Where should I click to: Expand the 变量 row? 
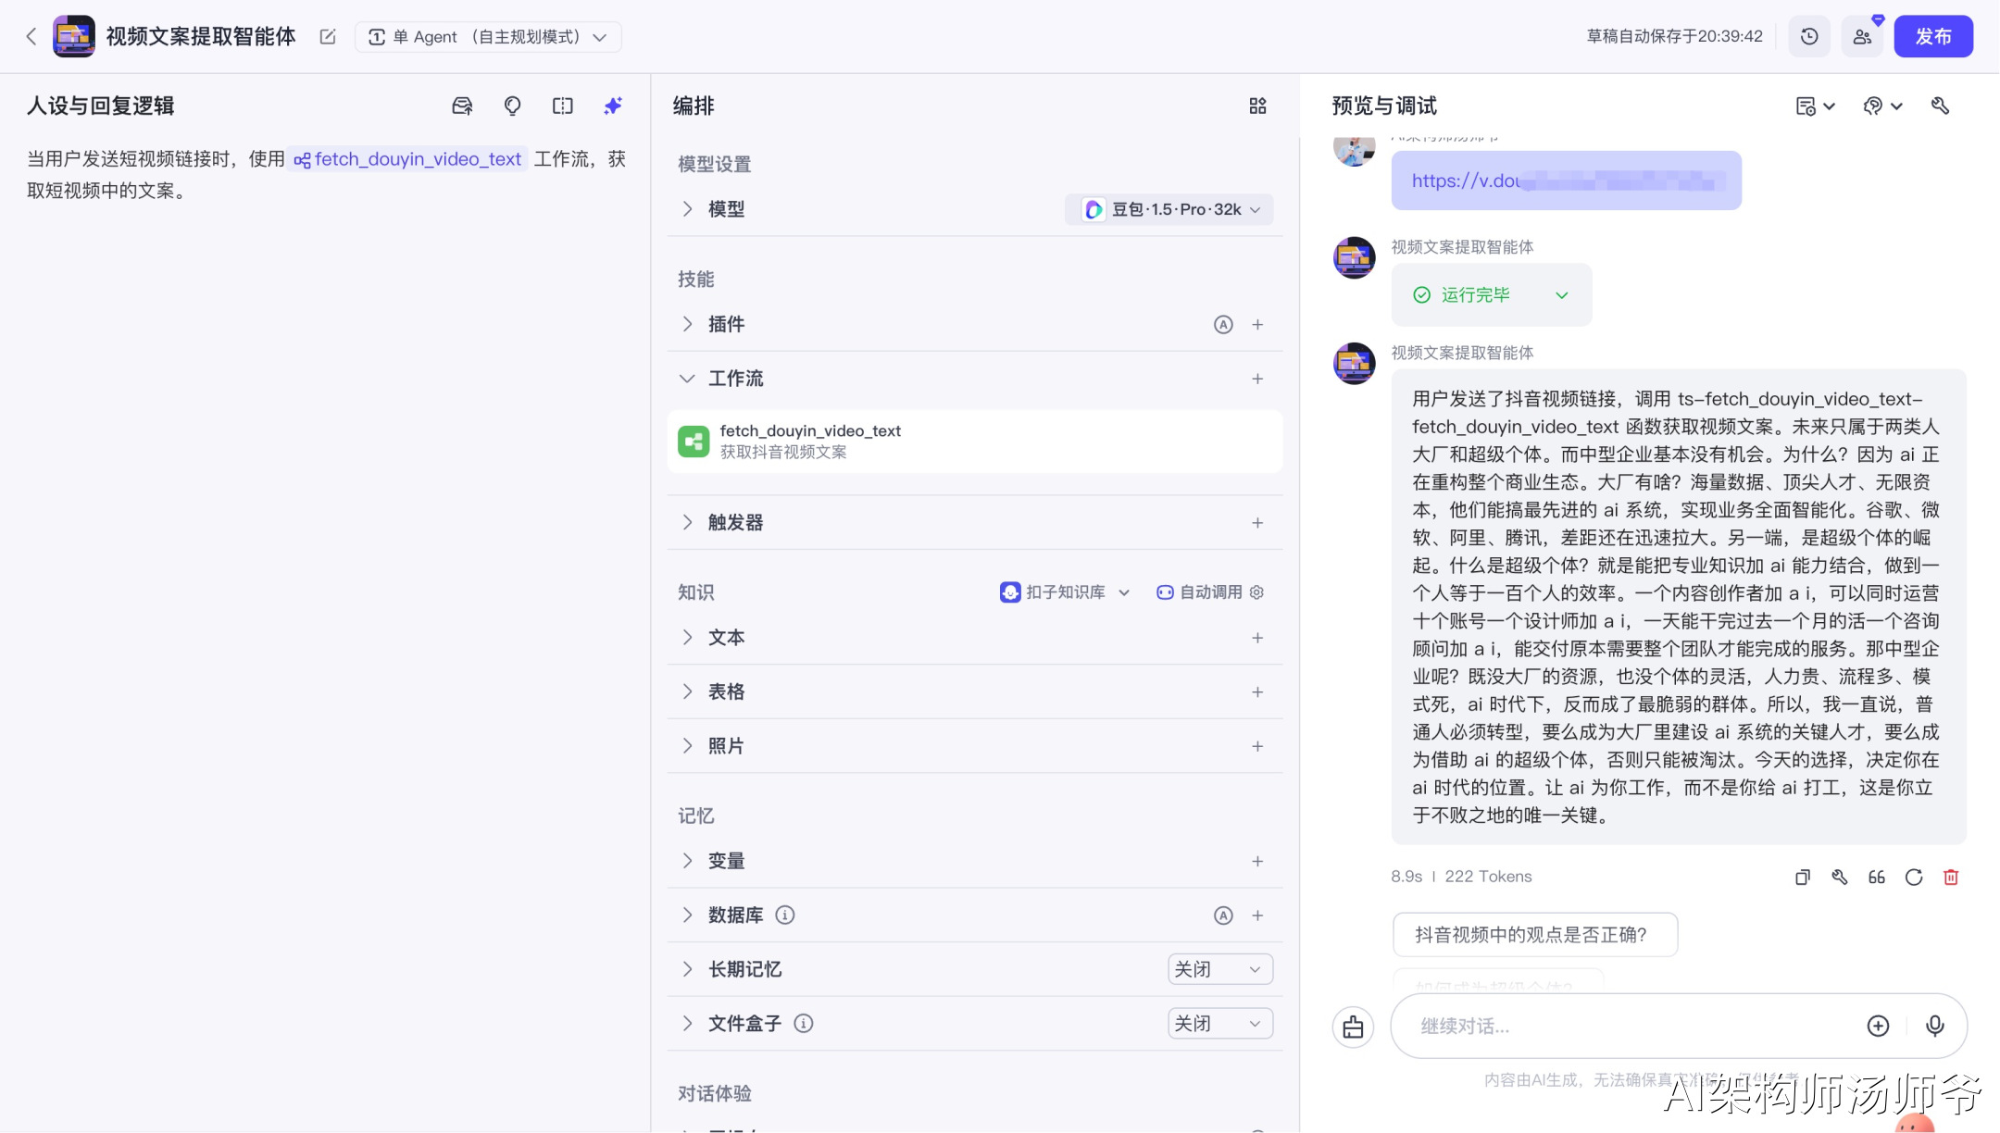687,861
